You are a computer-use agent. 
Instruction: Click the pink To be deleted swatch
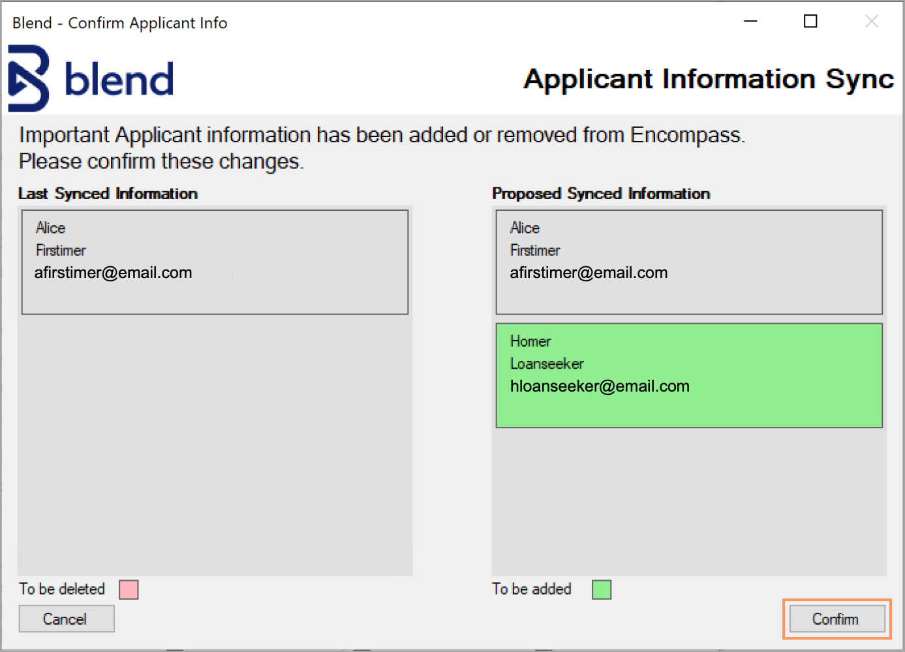point(129,589)
